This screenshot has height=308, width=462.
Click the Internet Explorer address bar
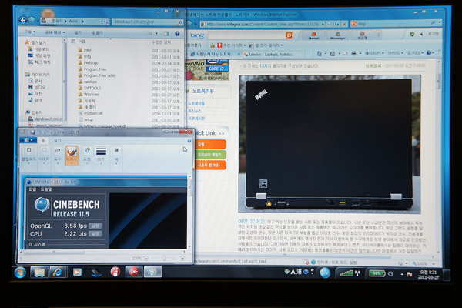pos(263,24)
